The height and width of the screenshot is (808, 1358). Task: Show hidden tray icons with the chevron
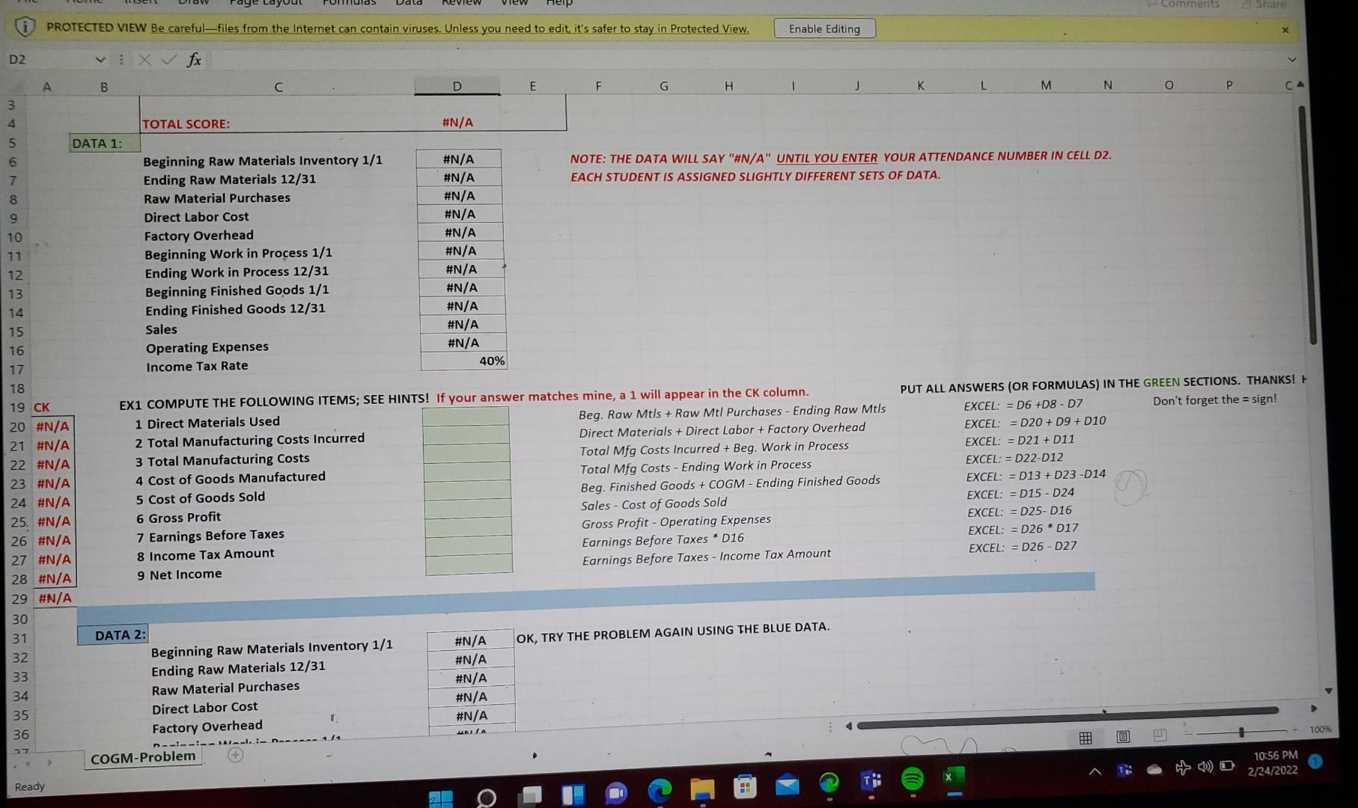pos(1094,772)
